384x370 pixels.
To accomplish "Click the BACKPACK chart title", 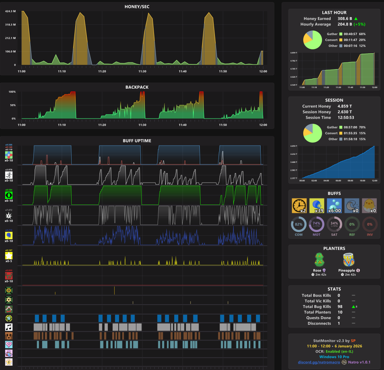I will (137, 87).
